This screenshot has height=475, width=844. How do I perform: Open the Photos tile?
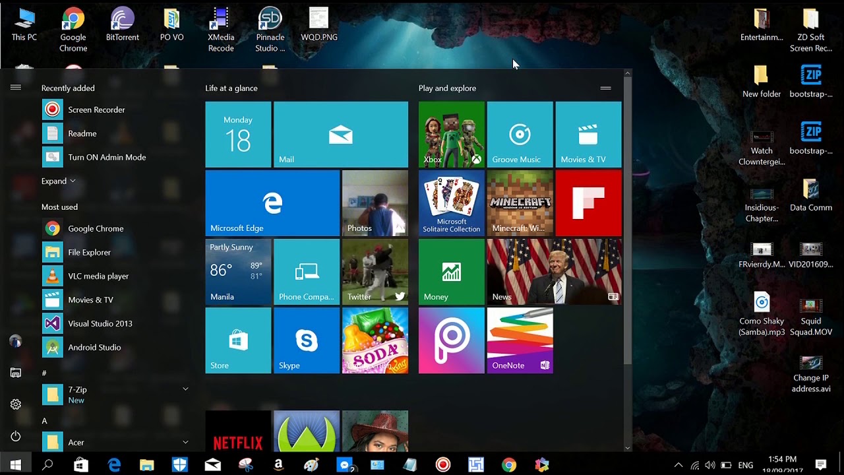pyautogui.click(x=375, y=203)
